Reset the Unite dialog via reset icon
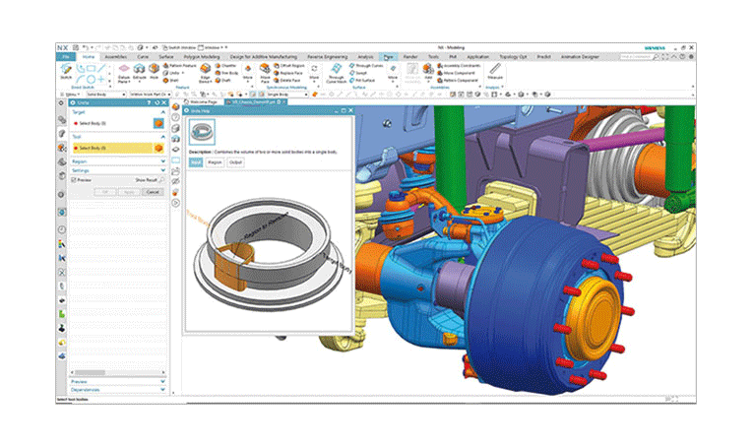Viewport: 753px width, 447px height. pos(157,102)
